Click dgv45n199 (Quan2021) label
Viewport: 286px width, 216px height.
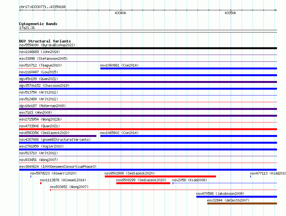39,79
